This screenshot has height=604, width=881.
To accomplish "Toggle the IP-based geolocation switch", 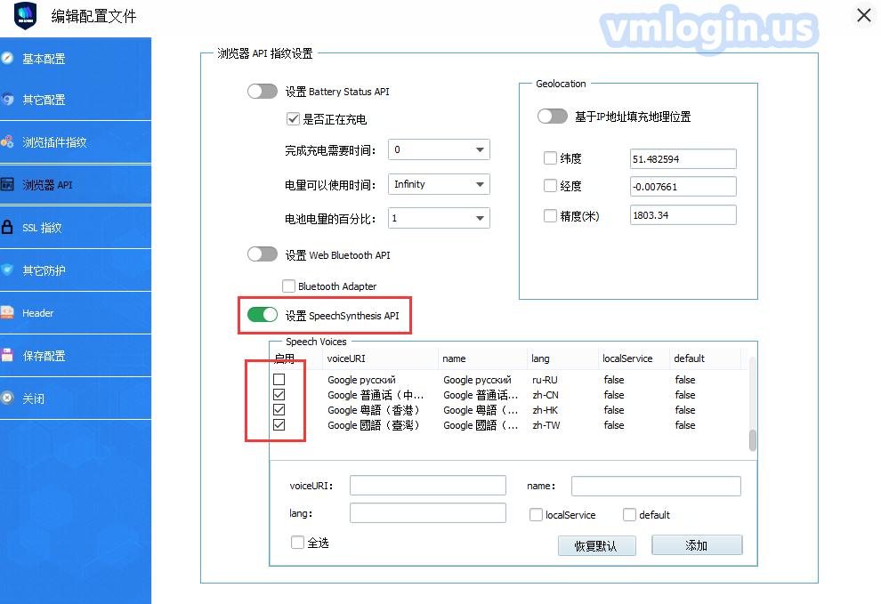I will pos(553,117).
